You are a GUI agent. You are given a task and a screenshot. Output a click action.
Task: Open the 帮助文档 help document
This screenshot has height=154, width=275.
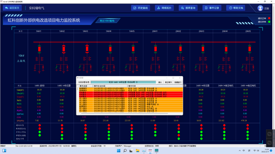coord(236,8)
